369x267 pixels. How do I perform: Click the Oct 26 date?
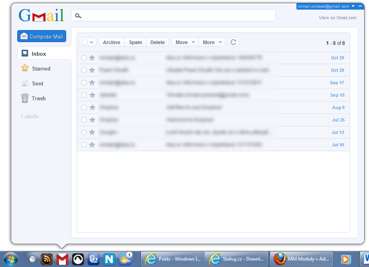337,58
